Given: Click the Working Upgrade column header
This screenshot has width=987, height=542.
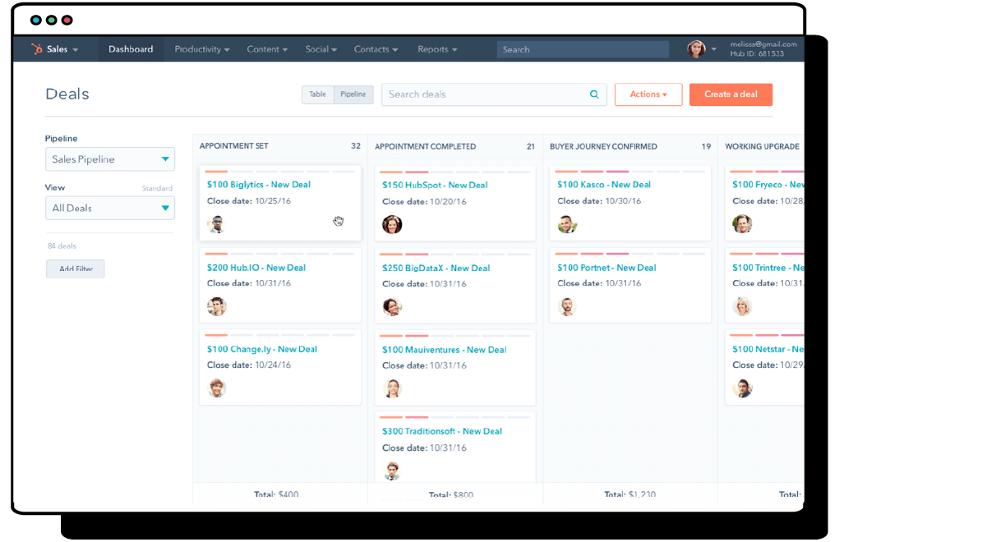Looking at the screenshot, I should pyautogui.click(x=762, y=146).
